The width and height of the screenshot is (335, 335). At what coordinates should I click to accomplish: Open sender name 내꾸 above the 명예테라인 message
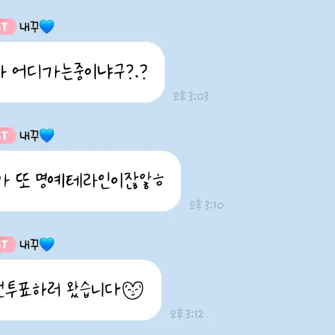(x=29, y=135)
